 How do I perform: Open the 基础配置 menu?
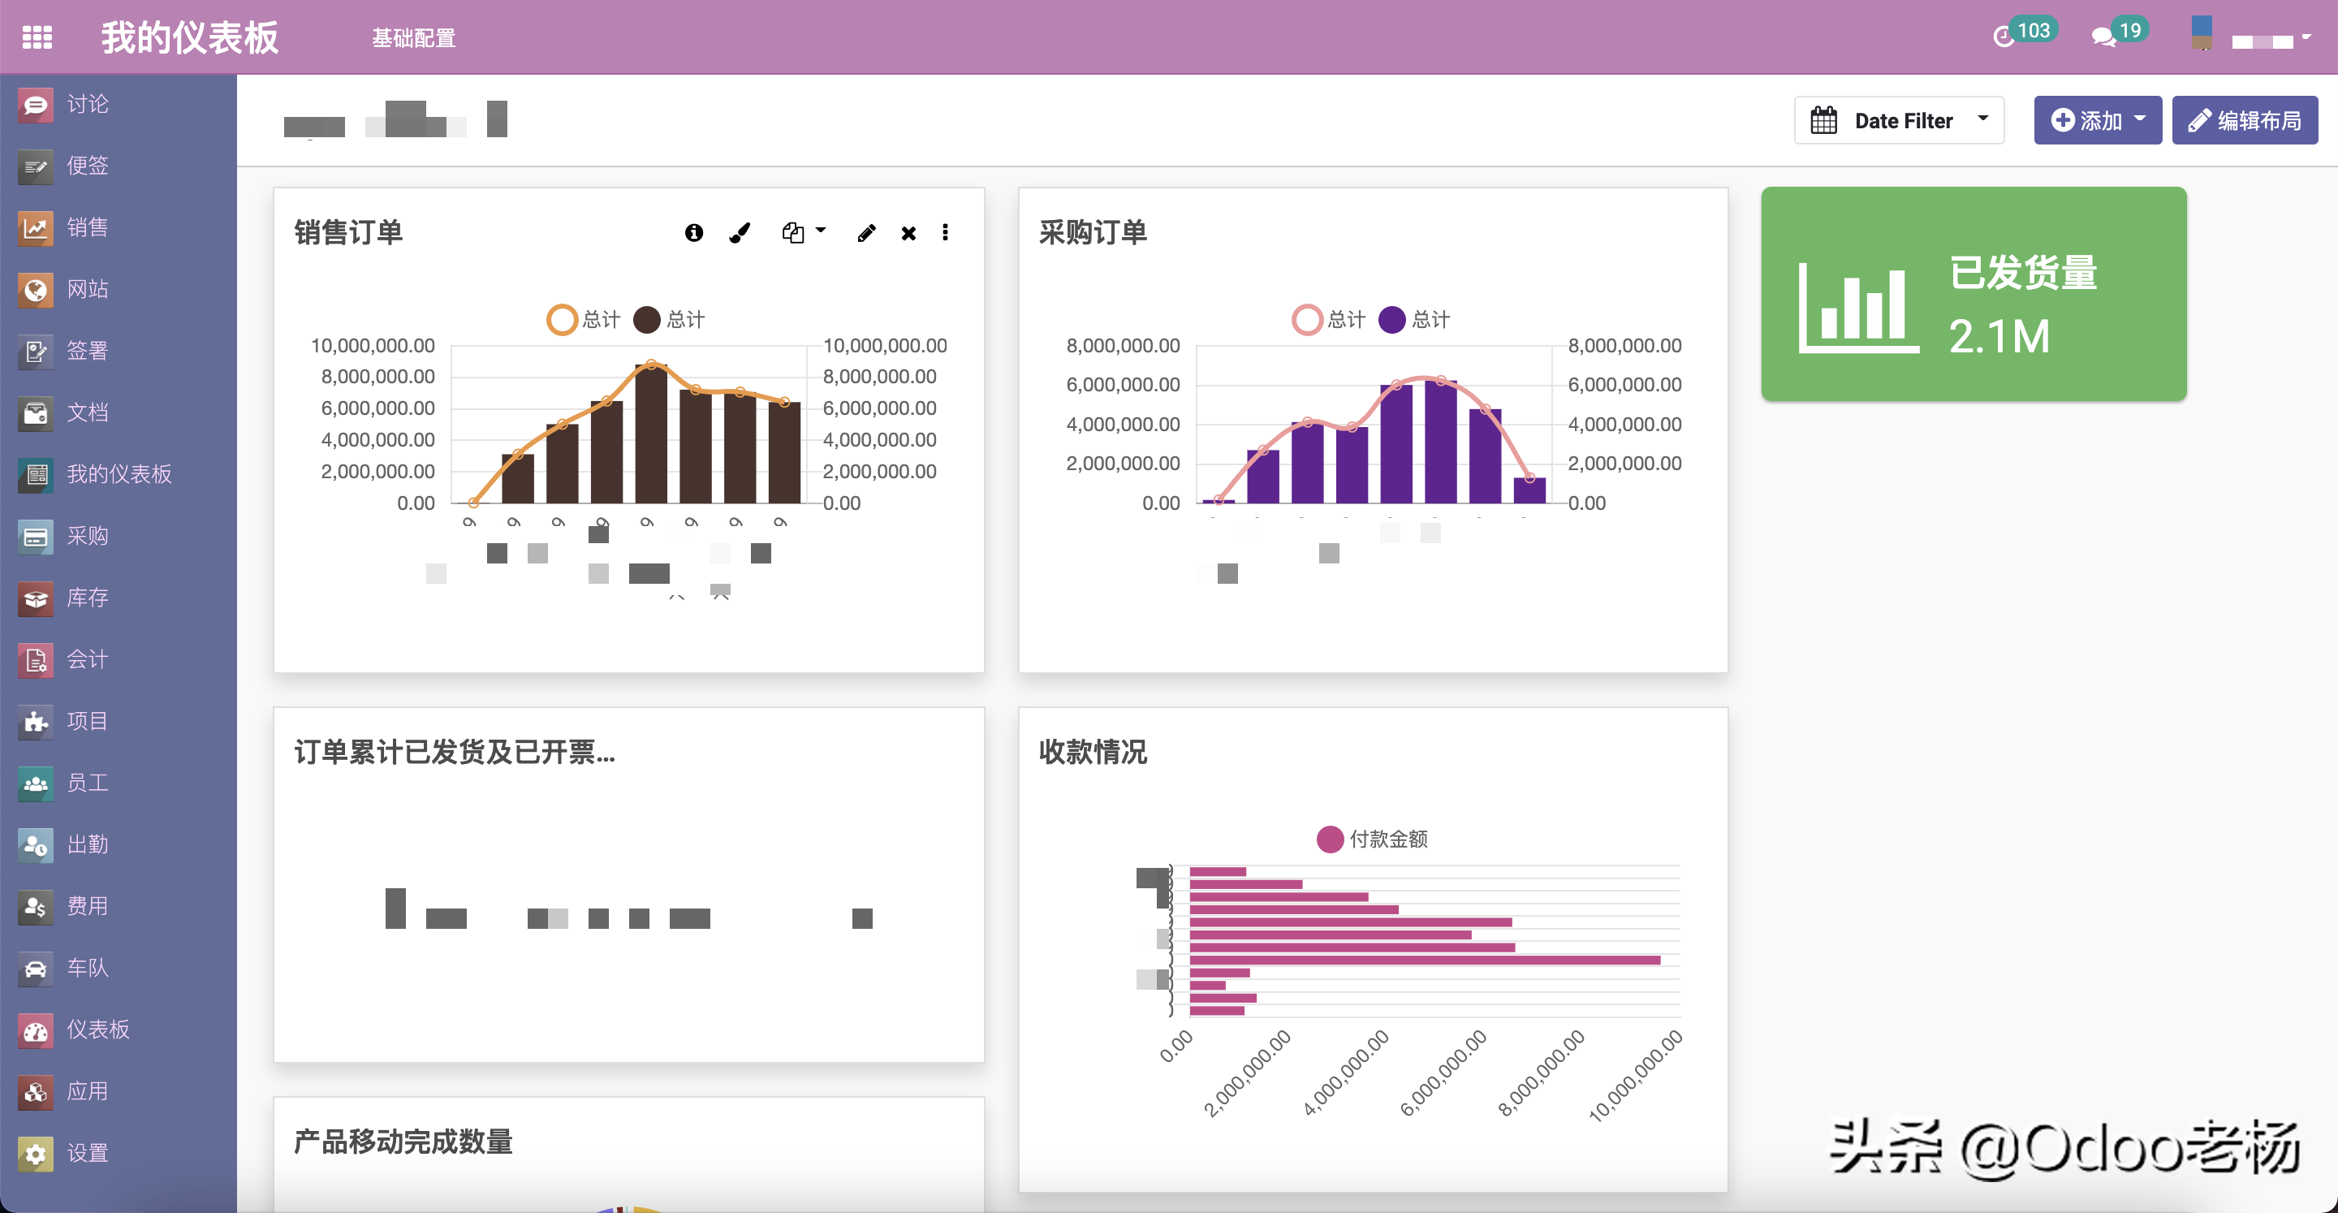click(413, 38)
